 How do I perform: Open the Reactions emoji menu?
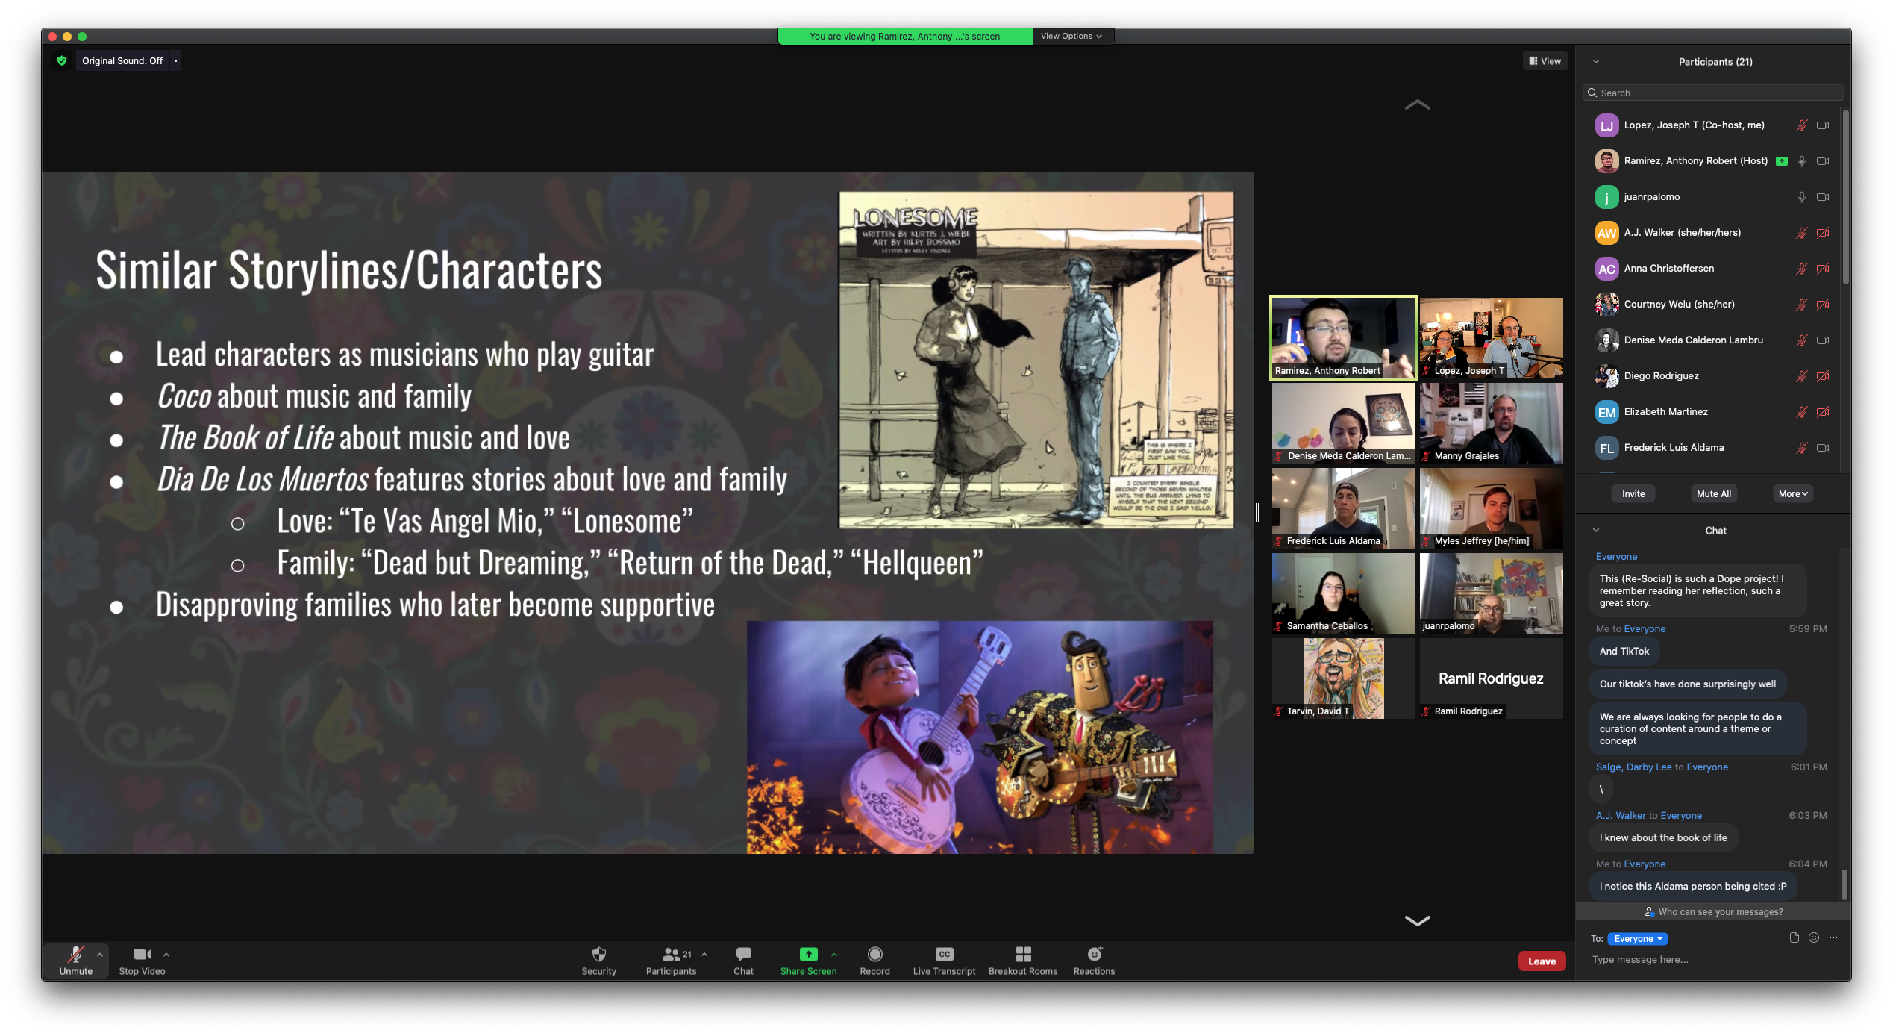[1094, 960]
